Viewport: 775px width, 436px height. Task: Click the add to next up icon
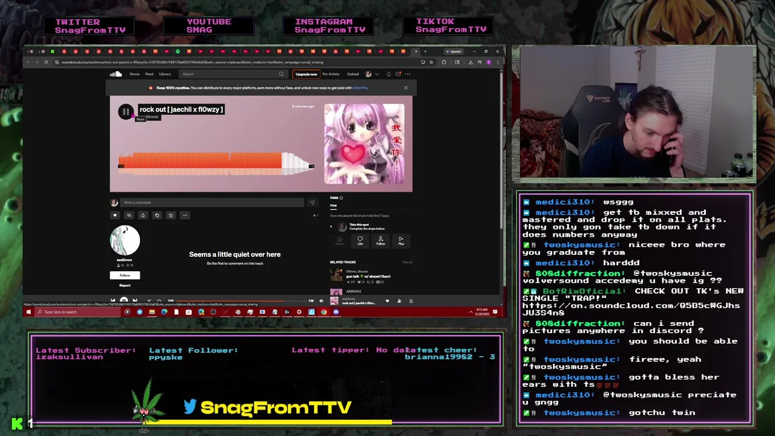(x=171, y=215)
